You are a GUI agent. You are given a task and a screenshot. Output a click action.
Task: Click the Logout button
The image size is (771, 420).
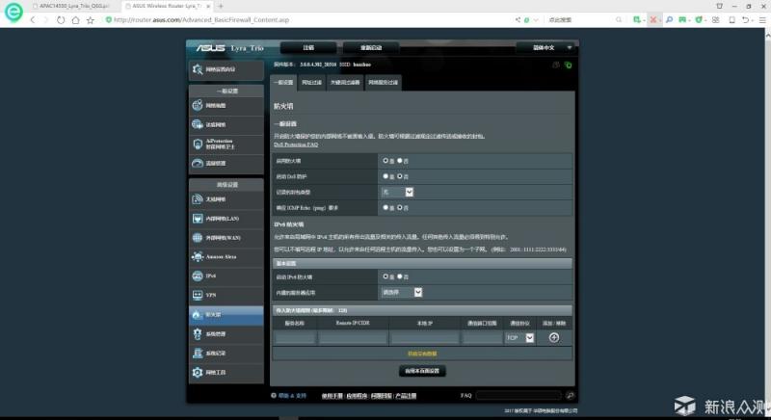click(x=308, y=47)
